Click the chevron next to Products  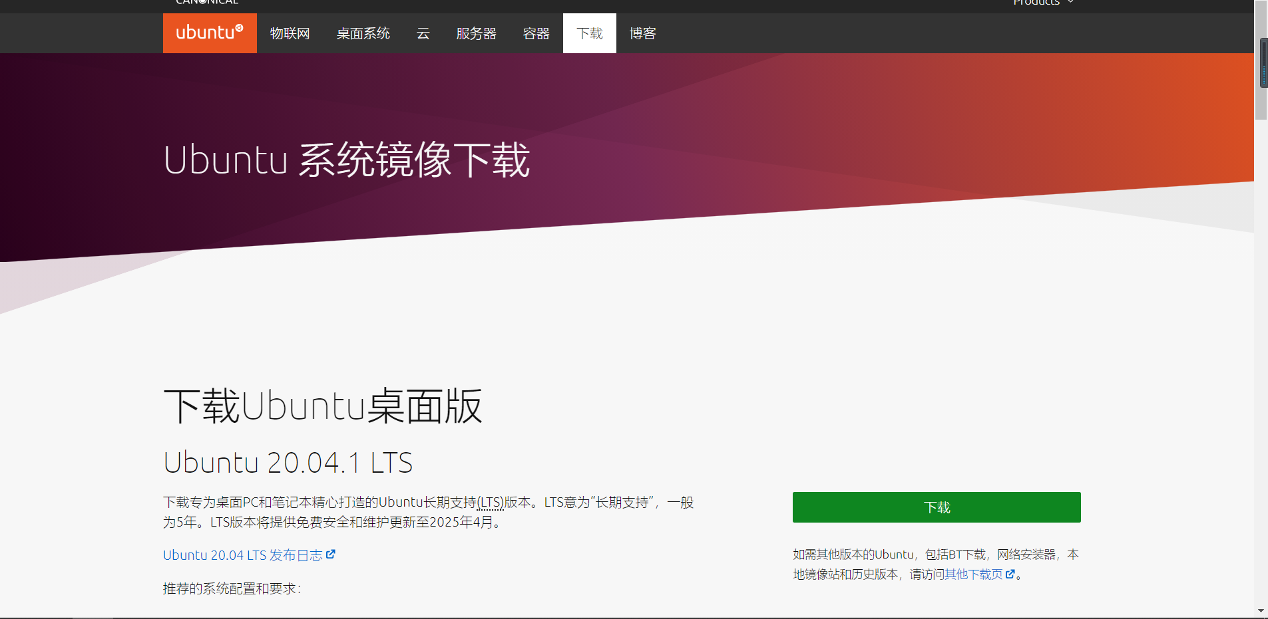point(1070,3)
